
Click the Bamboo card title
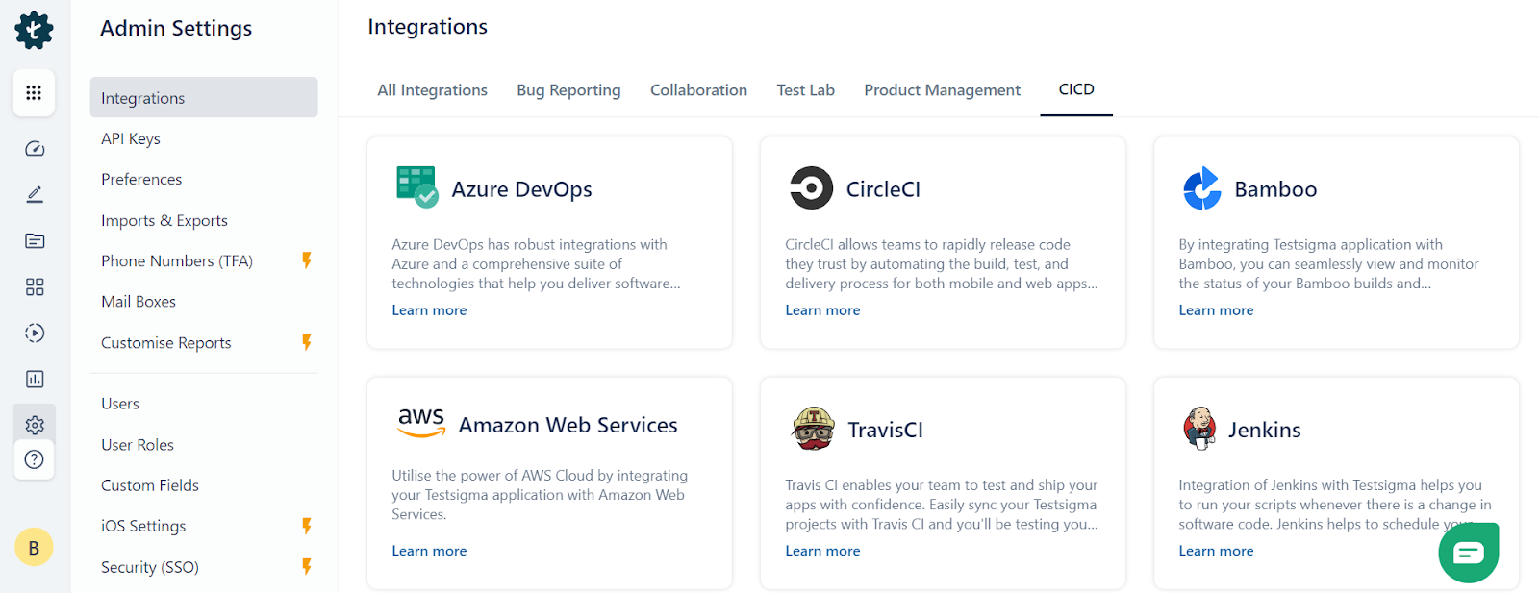[1275, 189]
